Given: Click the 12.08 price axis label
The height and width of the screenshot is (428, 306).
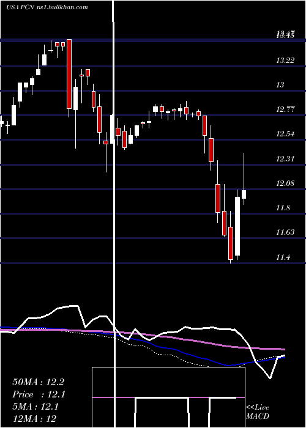Looking at the screenshot, I should tap(285, 183).
